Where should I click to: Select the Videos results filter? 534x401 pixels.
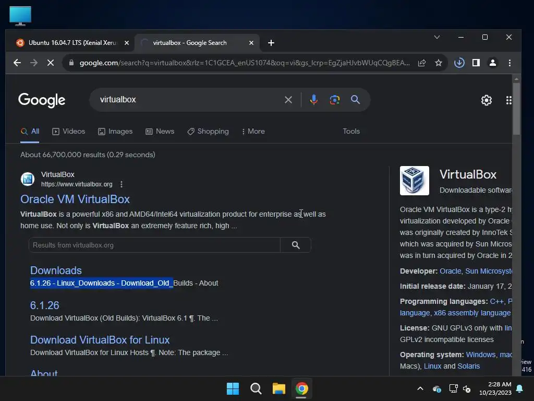point(68,131)
